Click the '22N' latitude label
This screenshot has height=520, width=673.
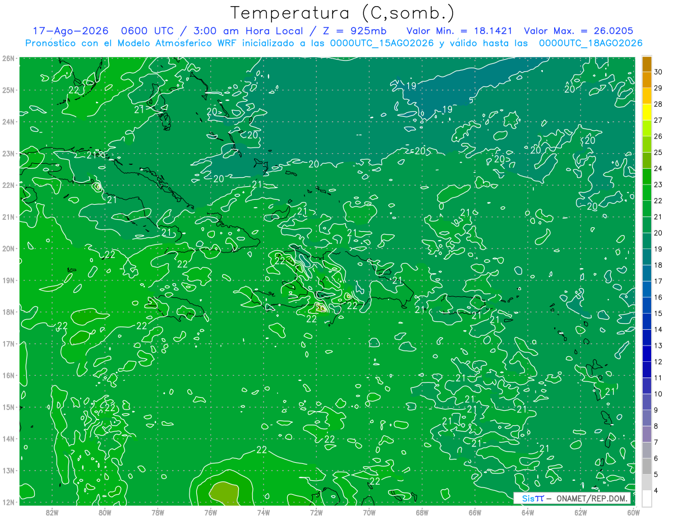click(8, 185)
